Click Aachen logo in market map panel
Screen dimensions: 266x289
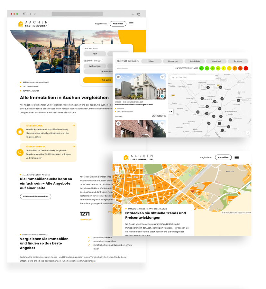pyautogui.click(x=138, y=157)
